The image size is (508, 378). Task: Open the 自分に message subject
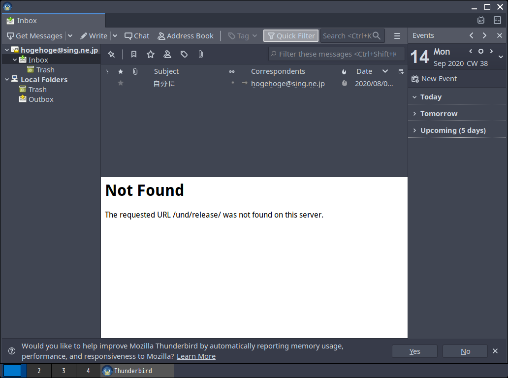[x=164, y=84]
